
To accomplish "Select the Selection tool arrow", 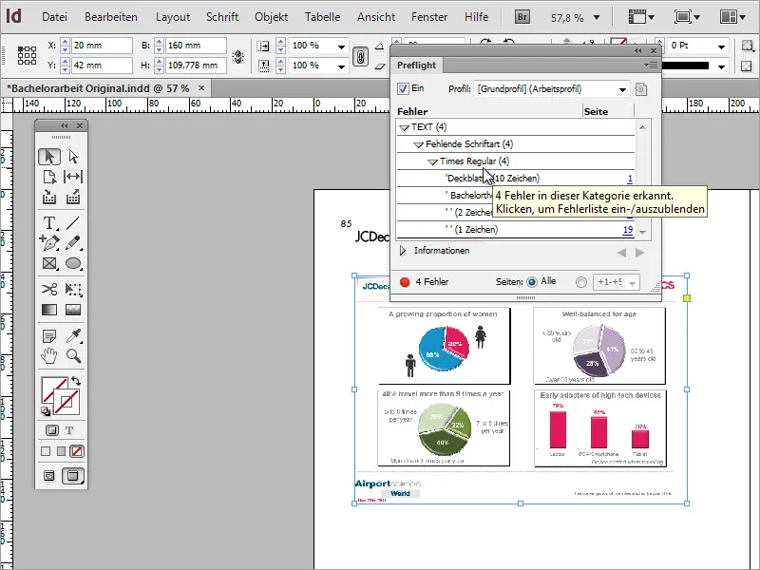I will 49,157.
